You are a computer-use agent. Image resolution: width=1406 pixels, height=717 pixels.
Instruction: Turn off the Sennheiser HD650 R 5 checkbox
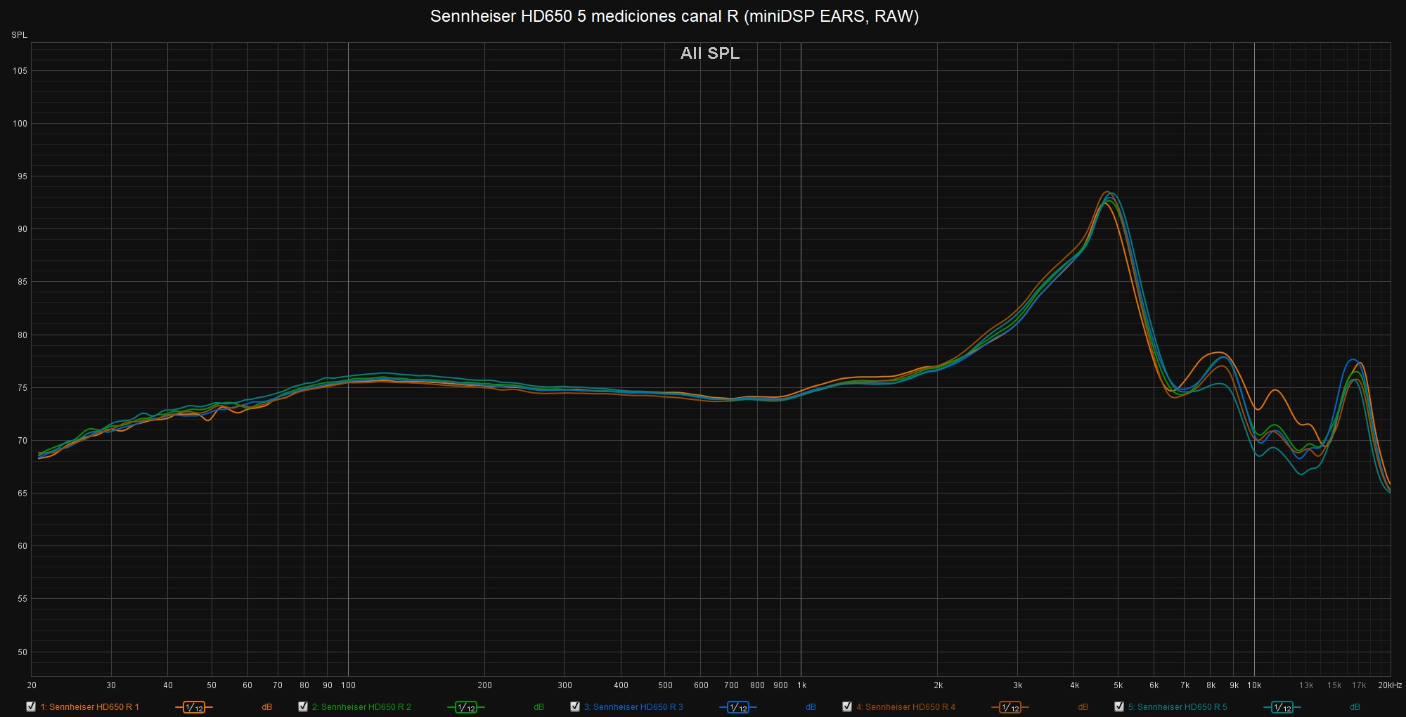pos(1119,706)
